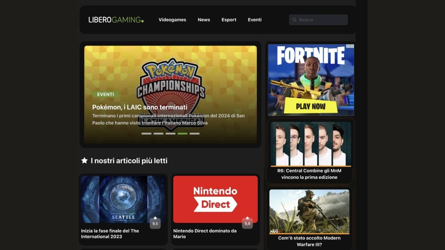Click the 9,5 rating badge on the Seattle card
Viewport: 445px width, 250px height.
(x=155, y=223)
